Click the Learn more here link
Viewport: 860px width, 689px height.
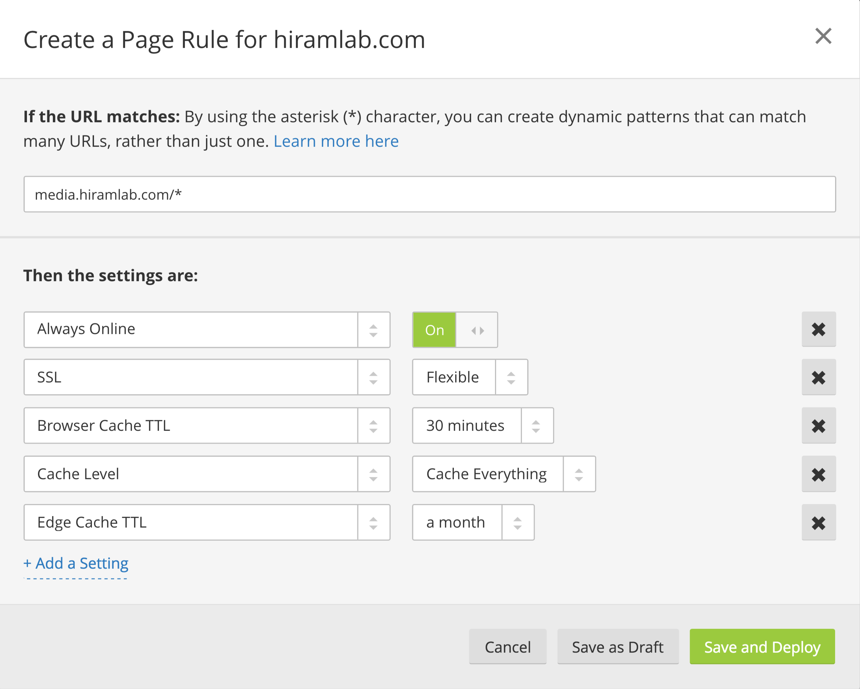[x=336, y=141]
